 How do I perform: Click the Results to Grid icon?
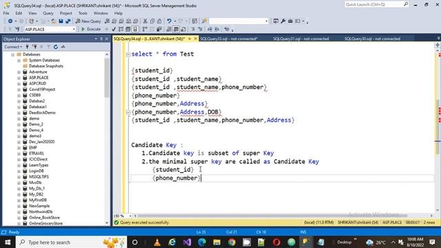coord(176,29)
